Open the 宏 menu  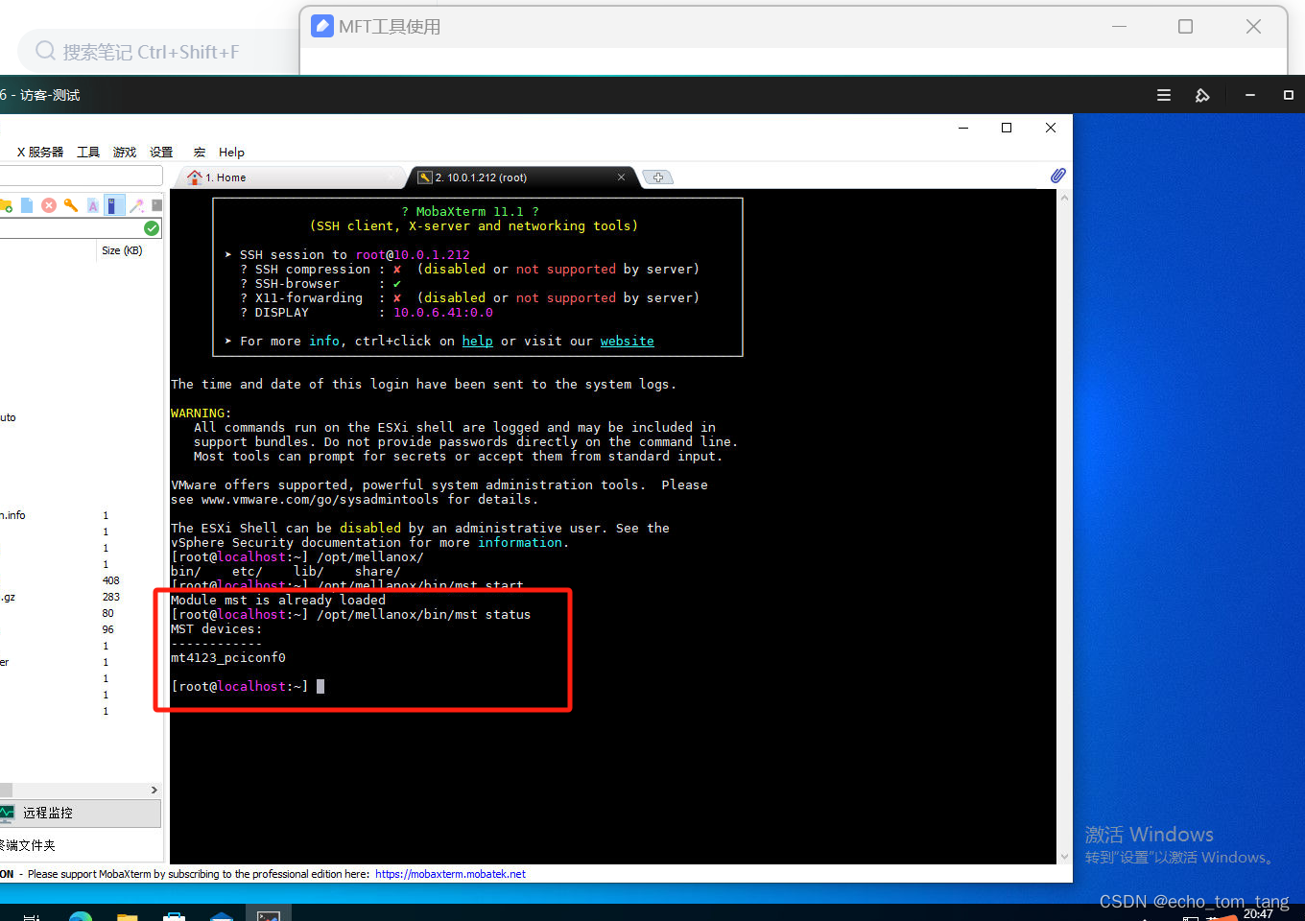tap(200, 153)
